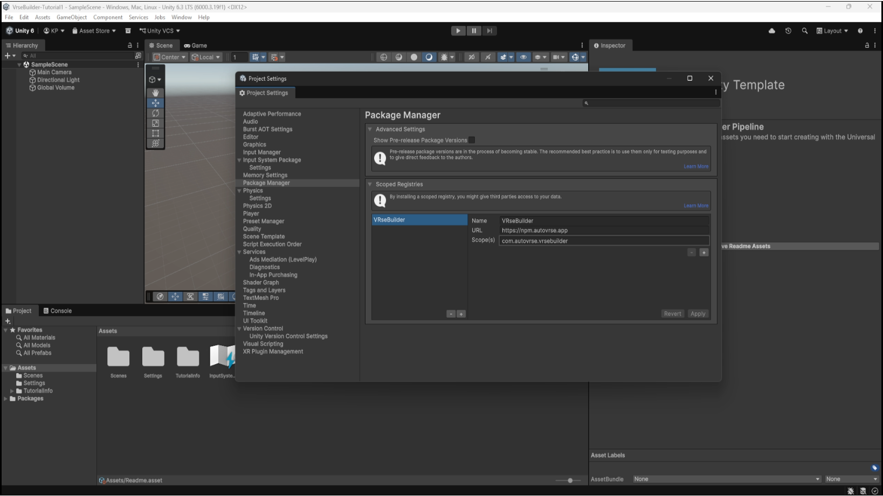Toggle hidden objects visibility eye icon
The image size is (883, 496).
click(x=523, y=57)
